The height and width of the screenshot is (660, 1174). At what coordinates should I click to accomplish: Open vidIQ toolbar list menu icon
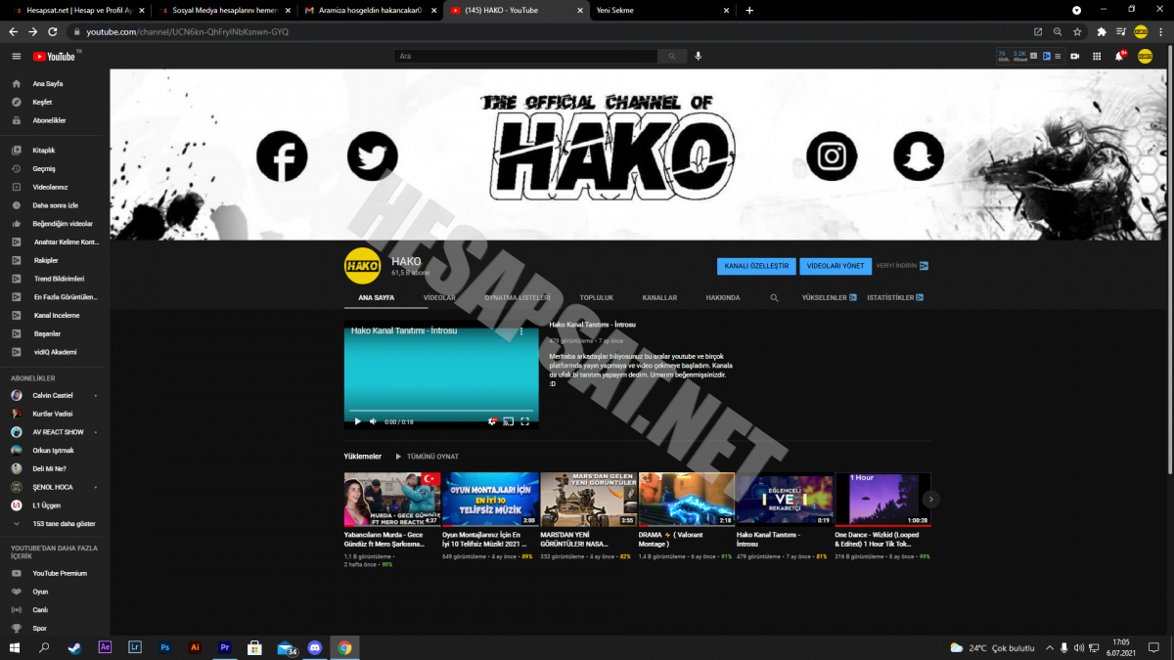click(1058, 57)
